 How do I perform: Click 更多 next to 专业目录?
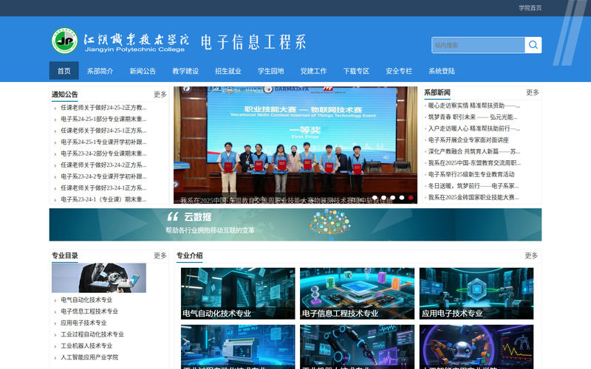click(x=160, y=255)
